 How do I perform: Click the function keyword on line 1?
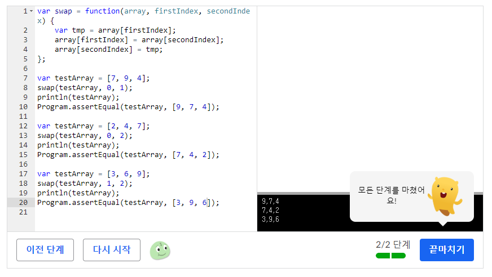[x=102, y=11]
